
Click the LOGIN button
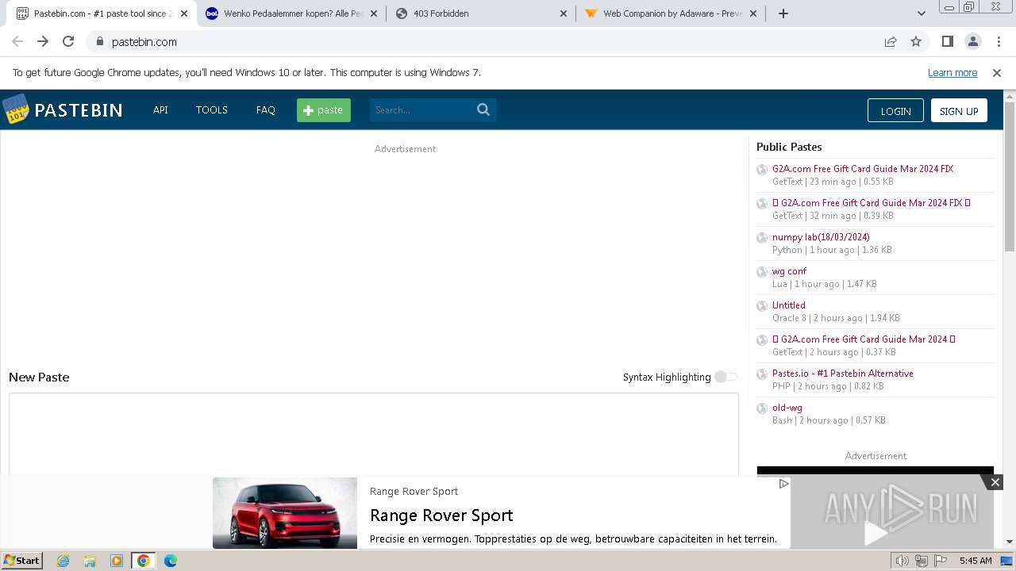point(895,111)
